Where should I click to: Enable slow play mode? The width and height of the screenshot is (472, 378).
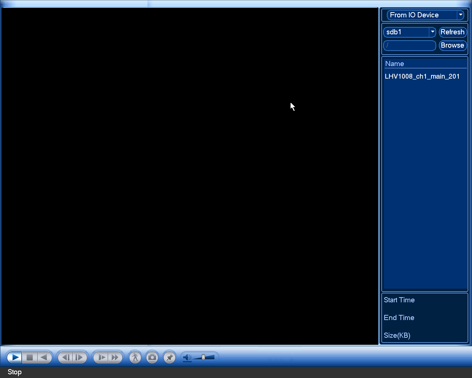101,357
